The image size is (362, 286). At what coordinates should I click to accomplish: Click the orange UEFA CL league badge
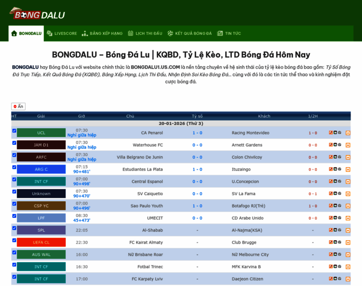[x=41, y=242]
